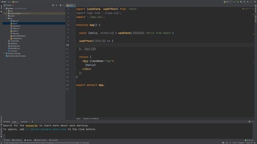The height and width of the screenshot is (144, 257).
Task: Select App.test.js in project tree
Action: [15, 26]
